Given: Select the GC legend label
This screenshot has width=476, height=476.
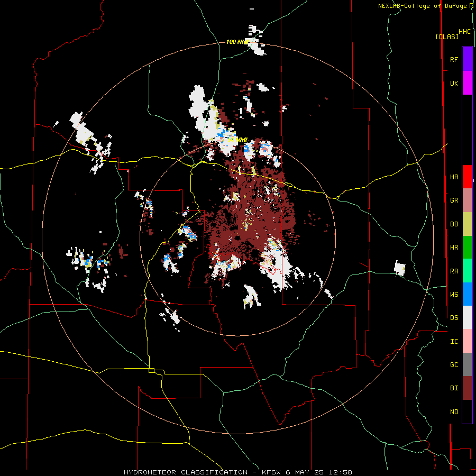Looking at the screenshot, I should (454, 364).
